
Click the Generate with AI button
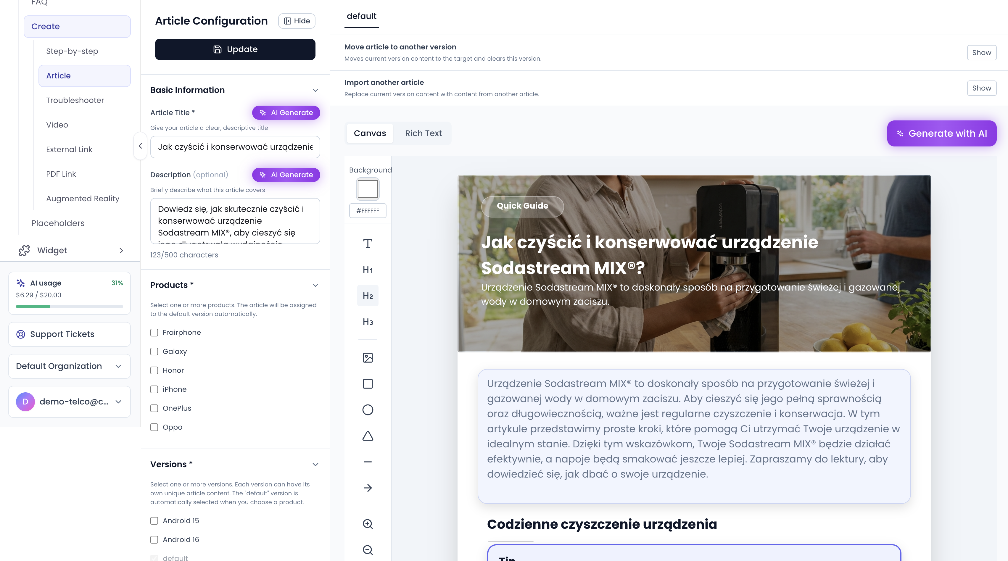[x=941, y=133]
